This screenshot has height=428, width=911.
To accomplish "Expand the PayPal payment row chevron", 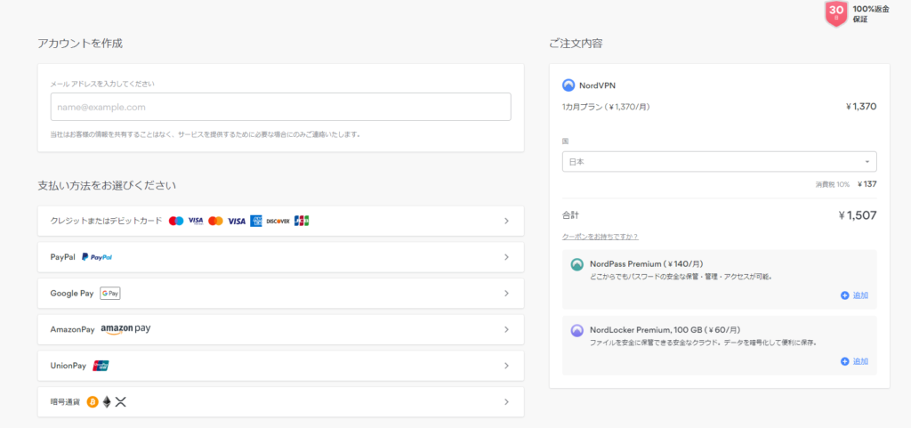I will point(506,257).
